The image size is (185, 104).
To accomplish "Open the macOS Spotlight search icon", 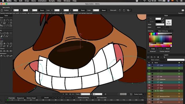I will tap(177, 1).
